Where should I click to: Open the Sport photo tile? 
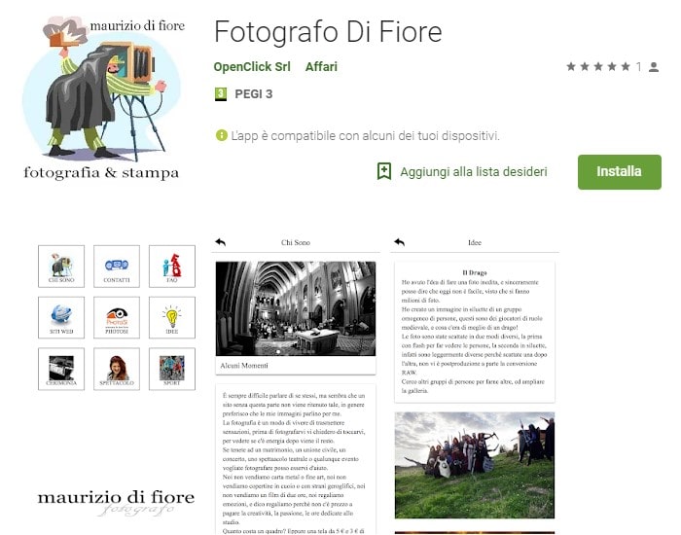[x=172, y=369]
